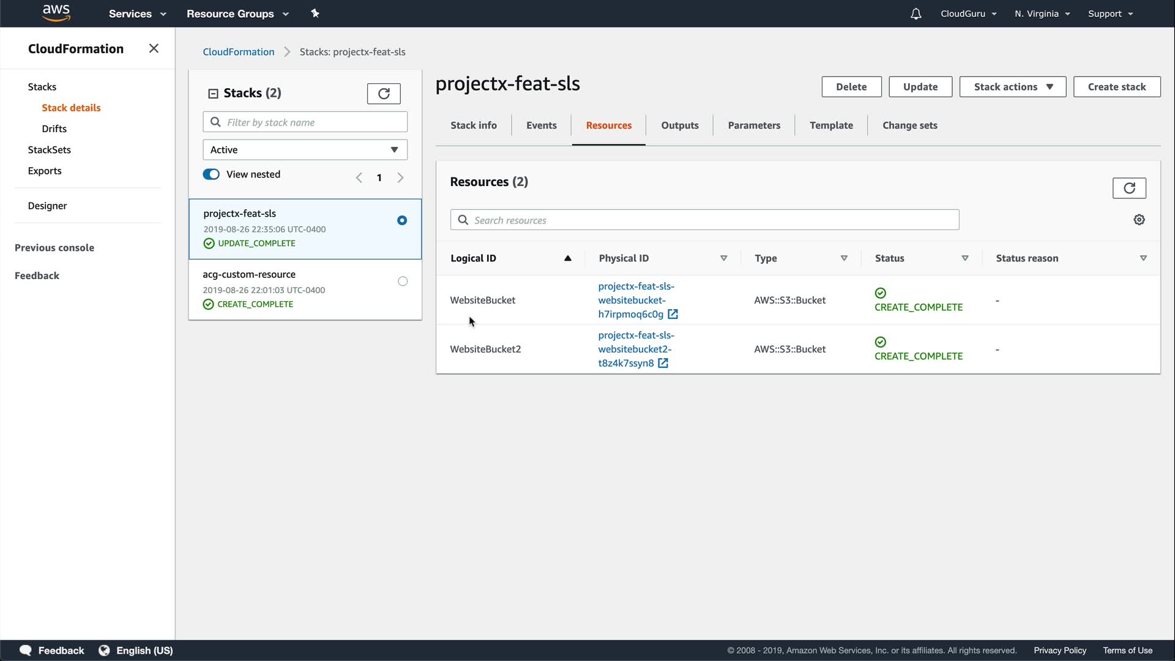Select the acg-custom-resource stack radio button
The height and width of the screenshot is (661, 1175).
[x=402, y=282]
